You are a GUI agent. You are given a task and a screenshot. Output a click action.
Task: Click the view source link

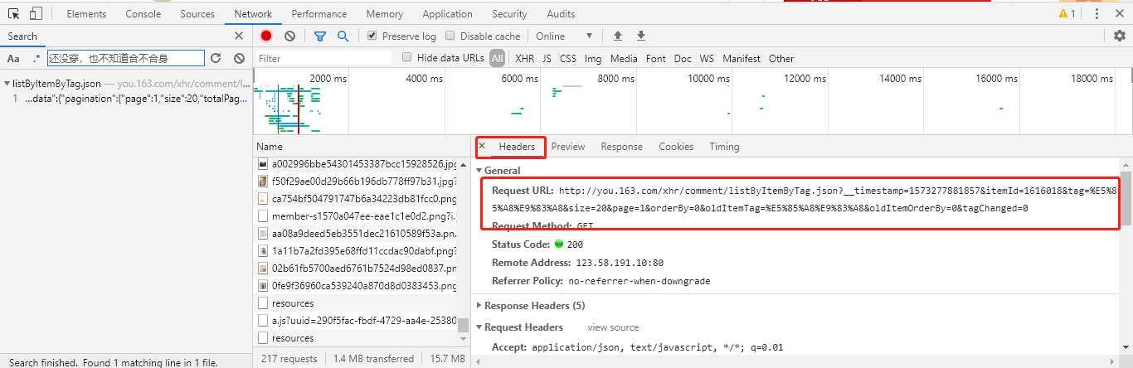tap(613, 327)
